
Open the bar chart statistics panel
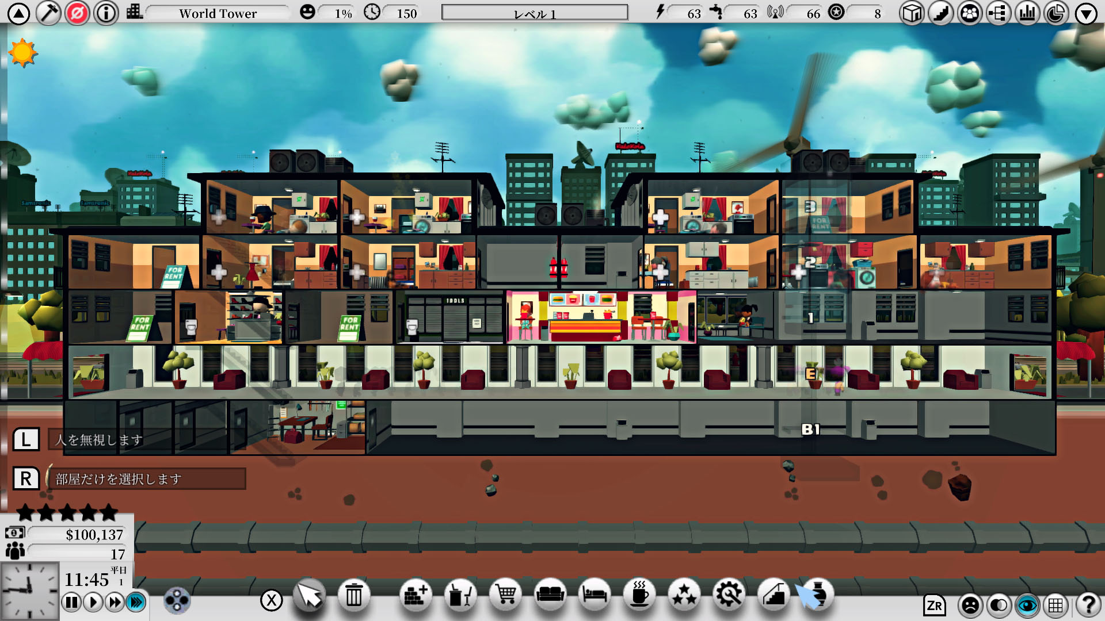coord(1027,13)
